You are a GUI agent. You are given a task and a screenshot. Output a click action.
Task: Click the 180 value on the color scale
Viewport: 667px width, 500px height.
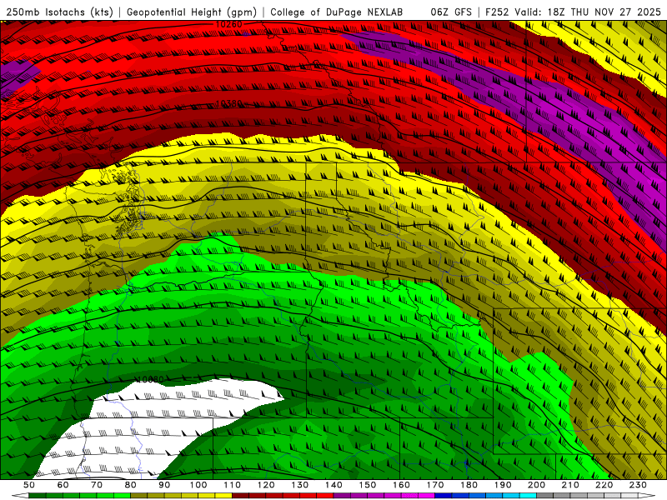click(469, 485)
